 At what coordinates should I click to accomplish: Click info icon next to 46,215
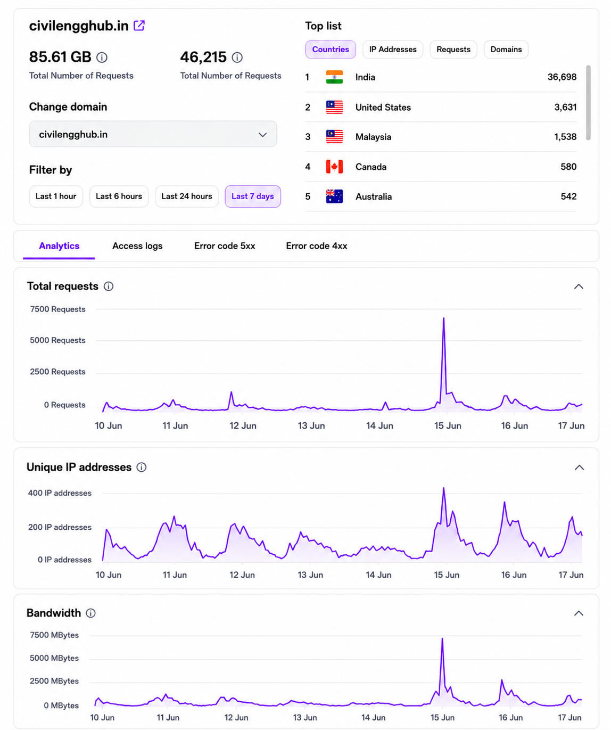[x=237, y=57]
